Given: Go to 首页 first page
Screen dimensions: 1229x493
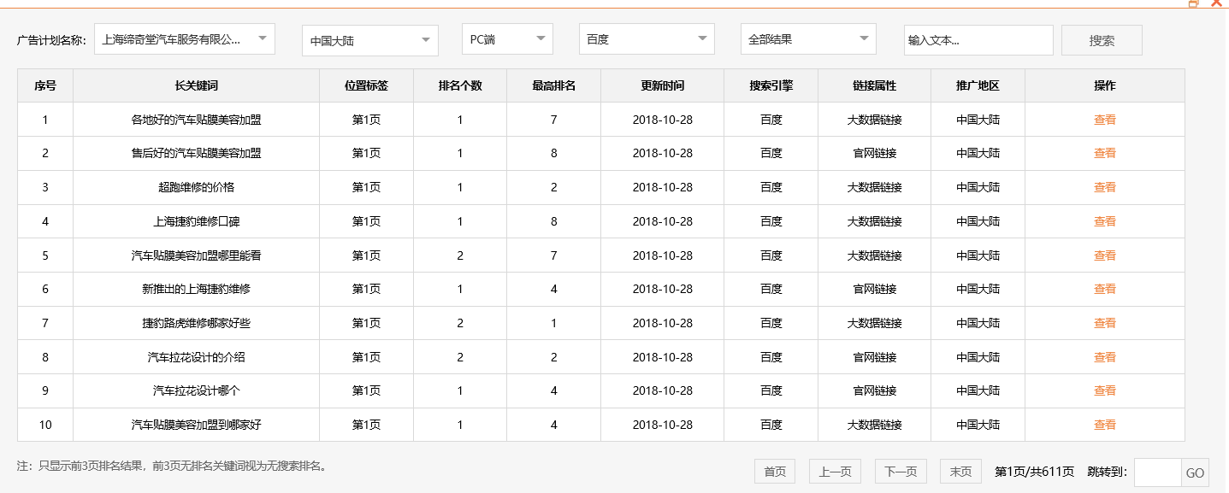Looking at the screenshot, I should pyautogui.click(x=773, y=471).
